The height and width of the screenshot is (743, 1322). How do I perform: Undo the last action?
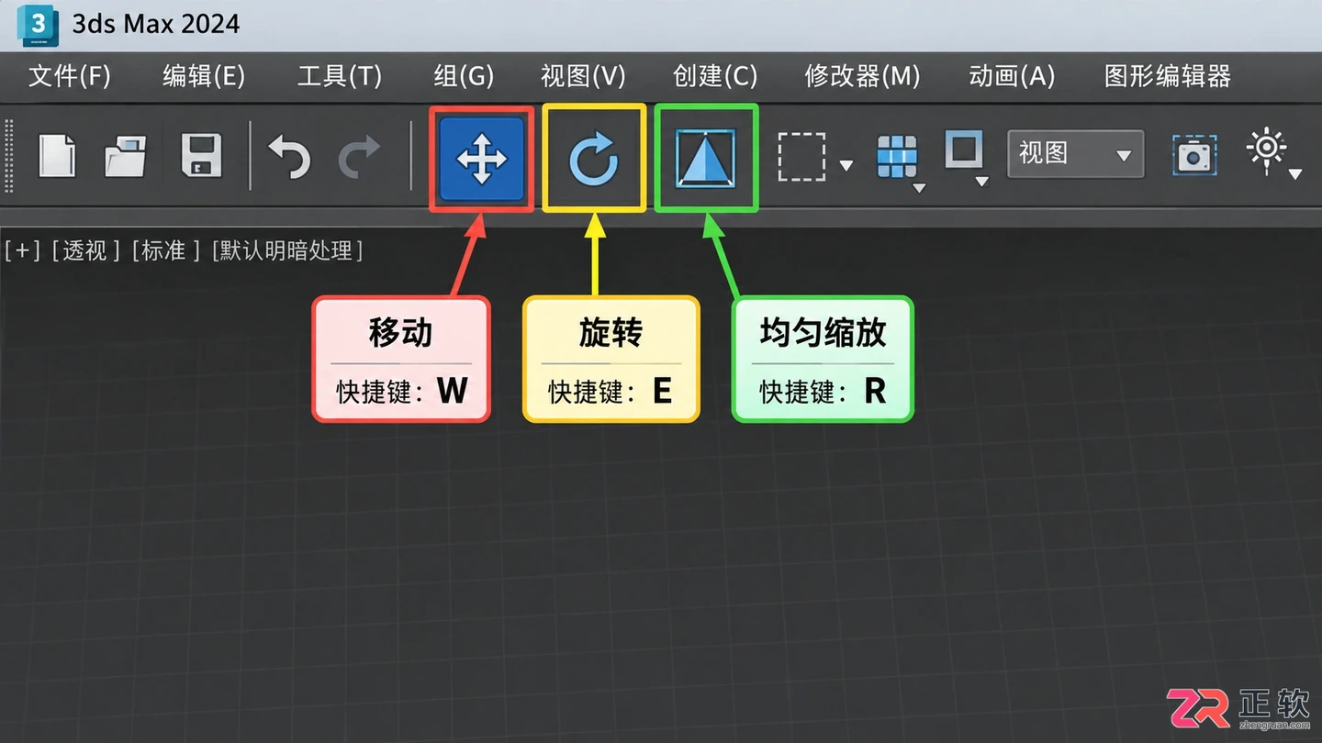point(289,157)
